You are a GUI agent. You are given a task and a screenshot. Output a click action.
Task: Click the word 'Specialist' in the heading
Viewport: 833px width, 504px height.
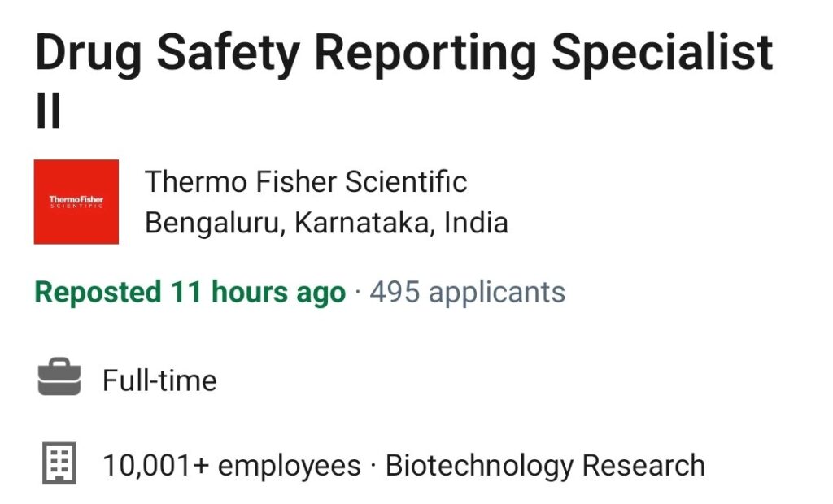[662, 53]
